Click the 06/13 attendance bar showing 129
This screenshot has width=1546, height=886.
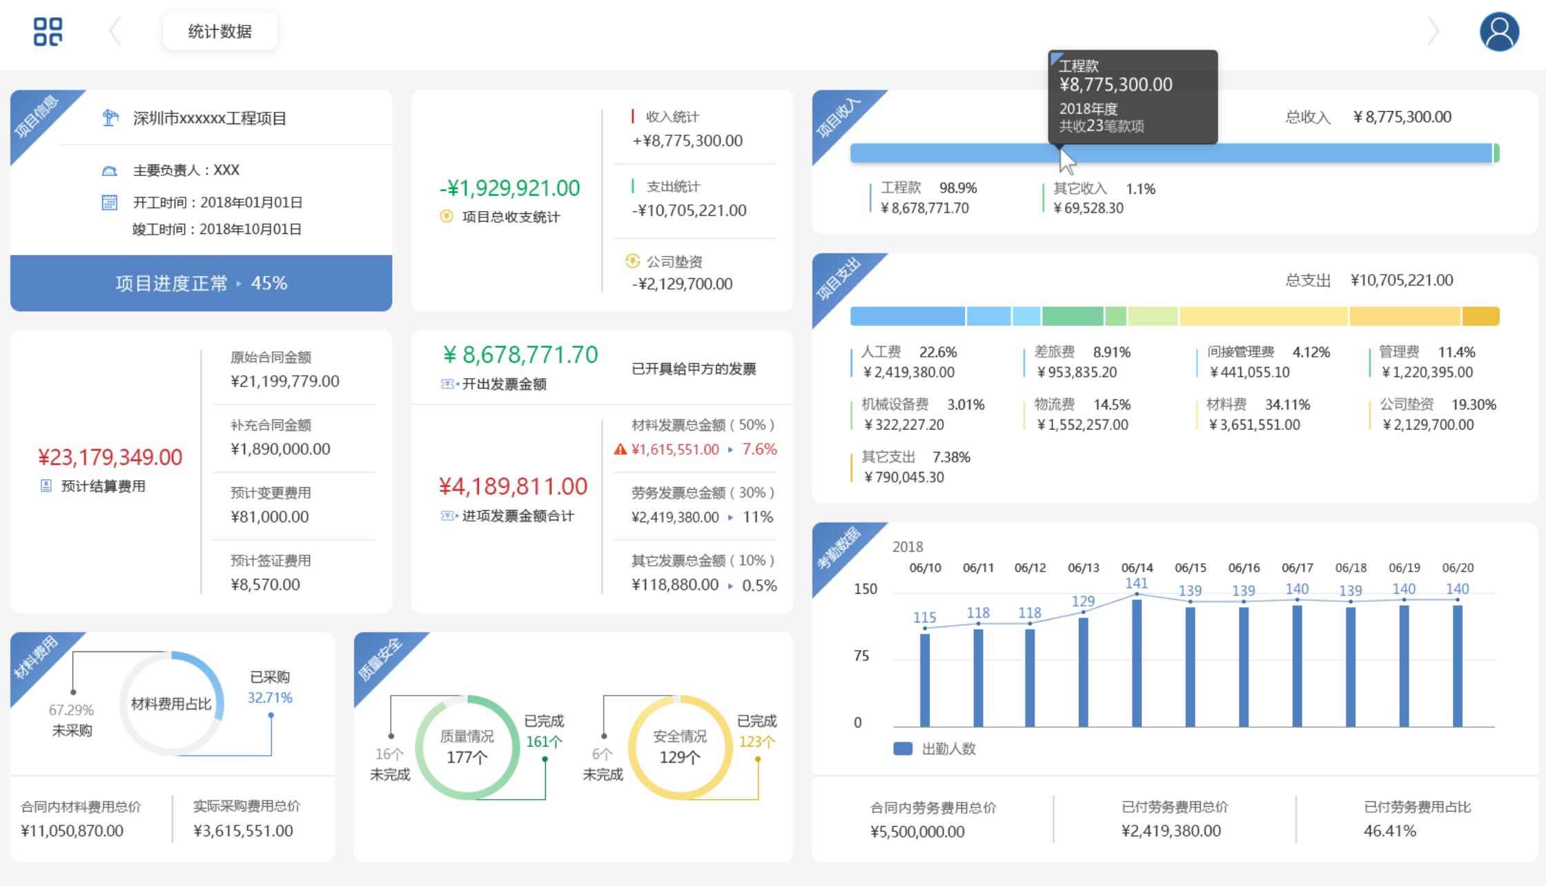click(x=1084, y=672)
